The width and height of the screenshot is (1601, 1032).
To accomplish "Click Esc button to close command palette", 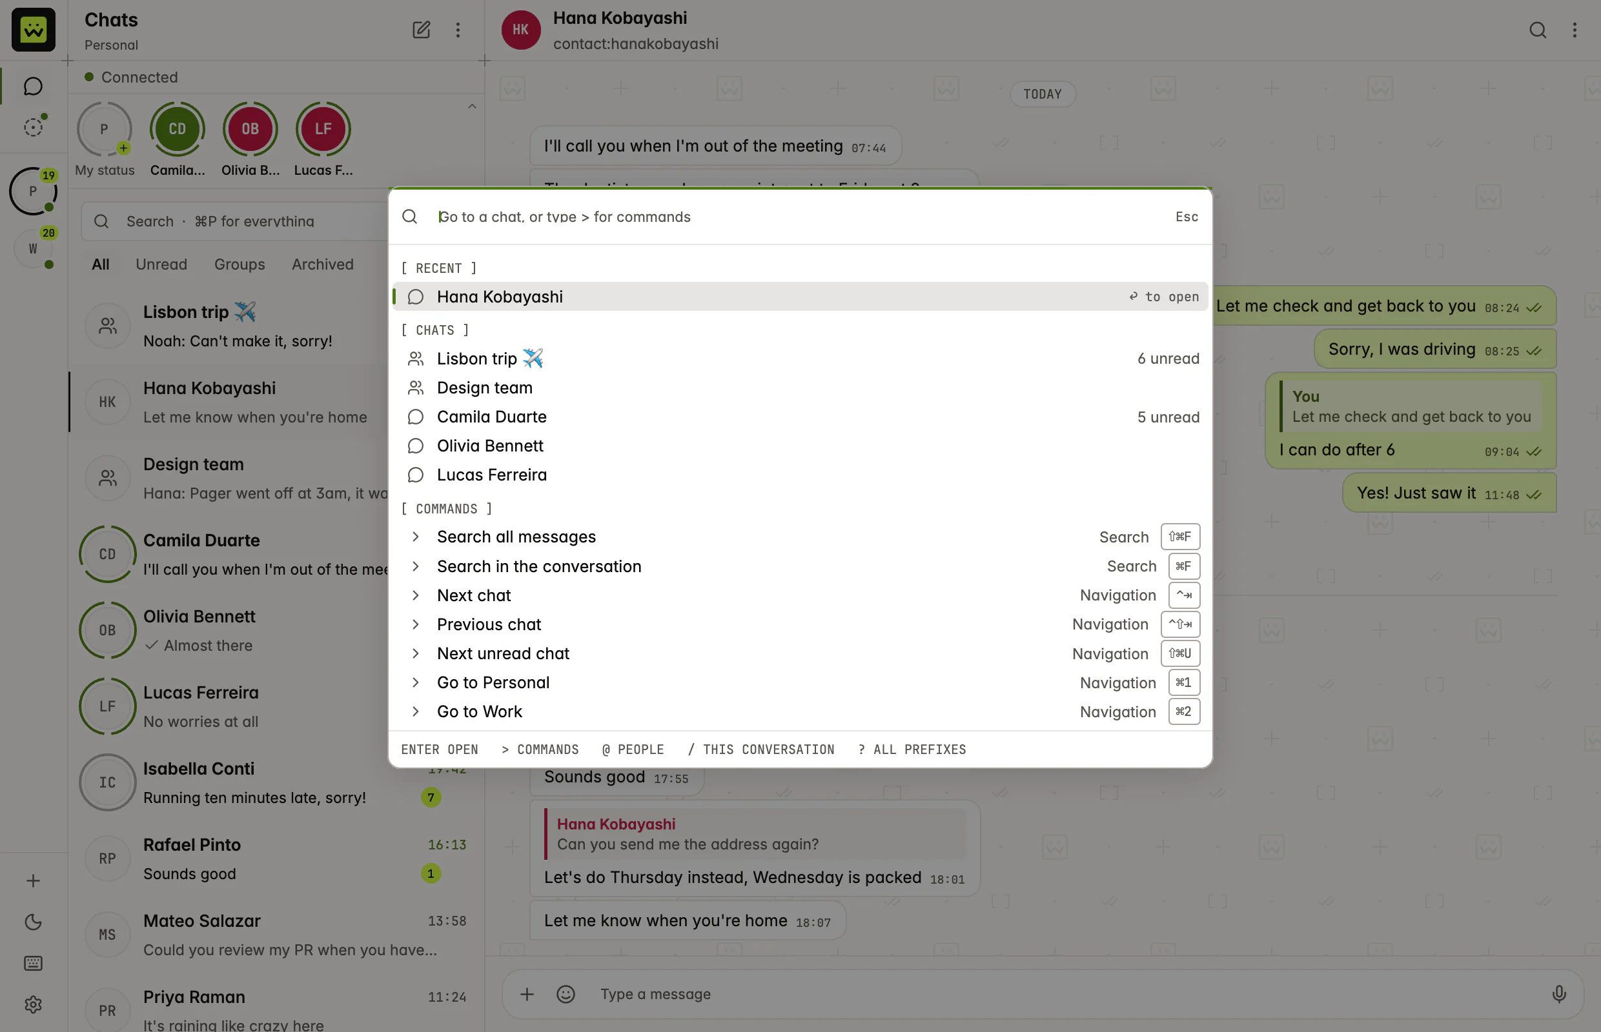I will click(1187, 217).
